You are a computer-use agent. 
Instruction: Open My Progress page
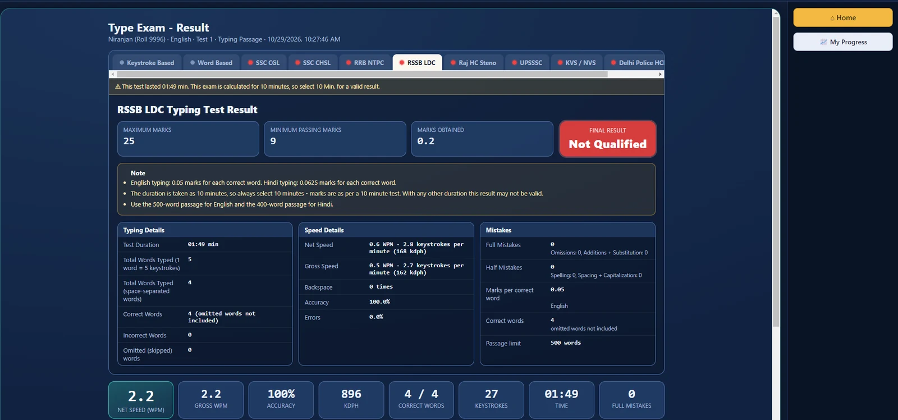842,42
